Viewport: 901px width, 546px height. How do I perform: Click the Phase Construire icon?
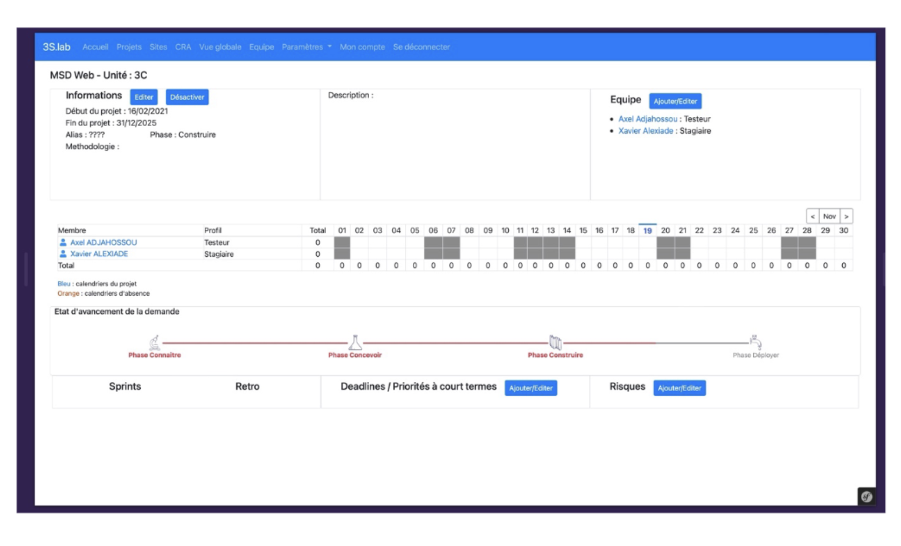556,342
